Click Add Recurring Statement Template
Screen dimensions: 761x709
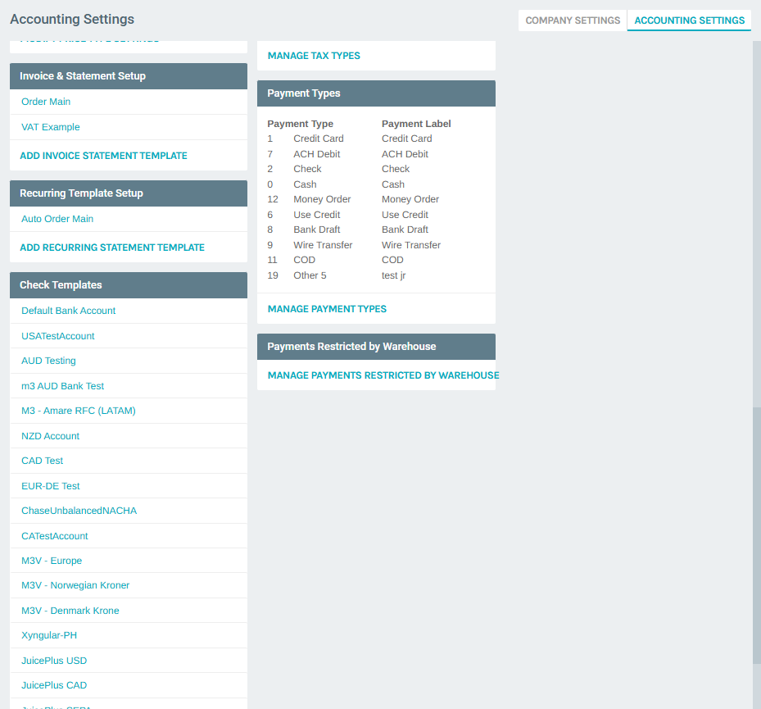tap(112, 248)
